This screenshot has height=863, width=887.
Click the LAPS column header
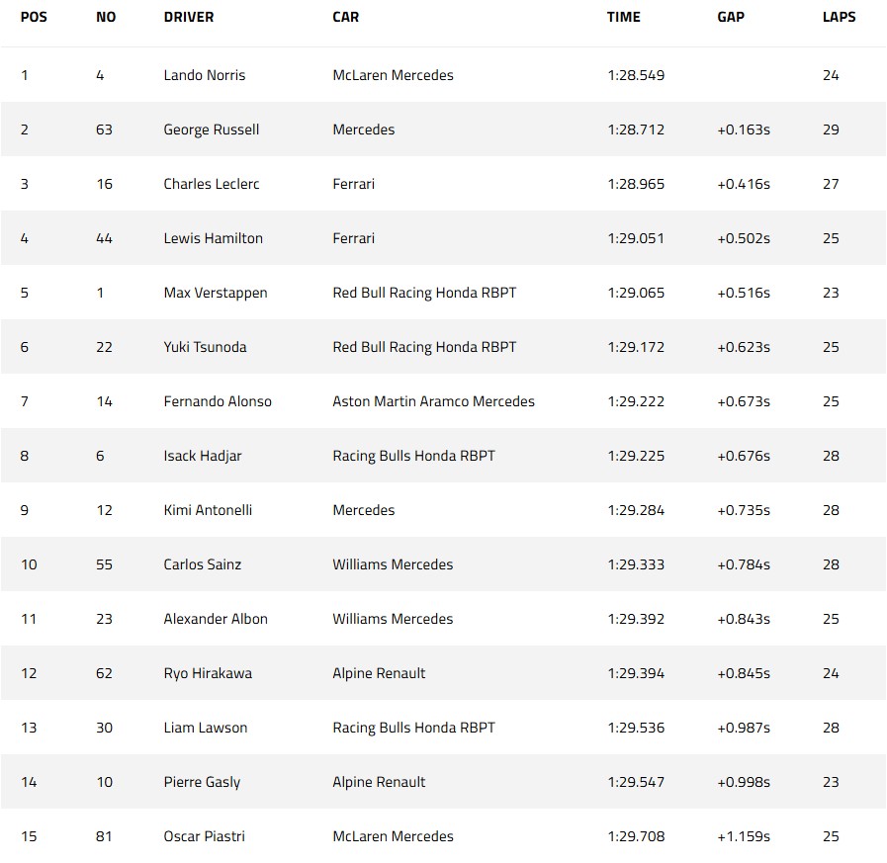click(839, 17)
